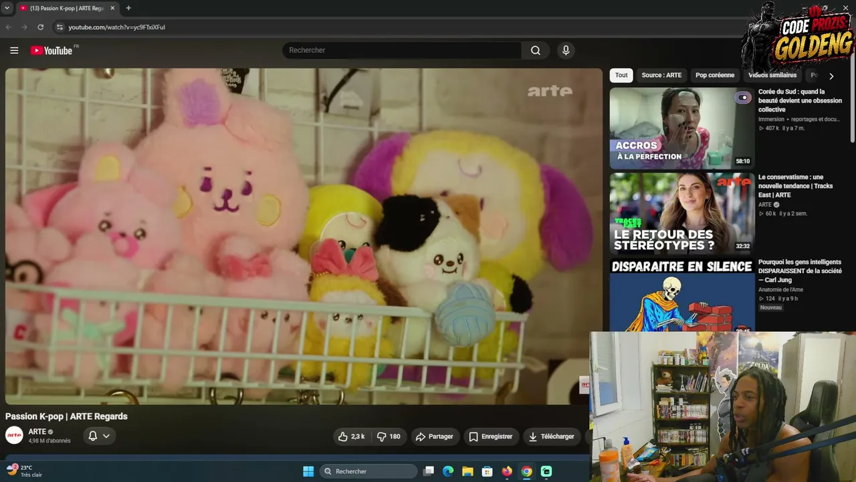Like the video with 2,3 k thumbs-up
This screenshot has width=856, height=482.
point(352,436)
